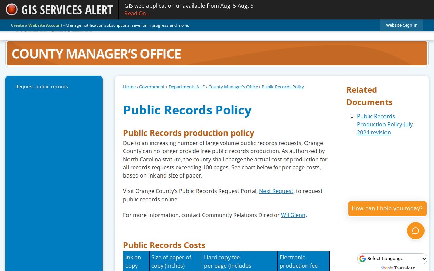Open the Next Request portal link
The width and height of the screenshot is (434, 271).
pos(276,191)
